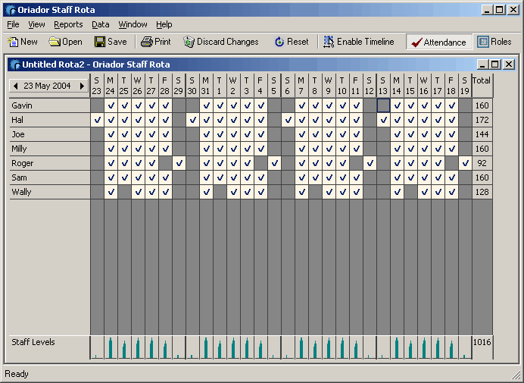Toggle Roger's attendance on Saturday 19
The image size is (524, 383).
pyautogui.click(x=465, y=163)
